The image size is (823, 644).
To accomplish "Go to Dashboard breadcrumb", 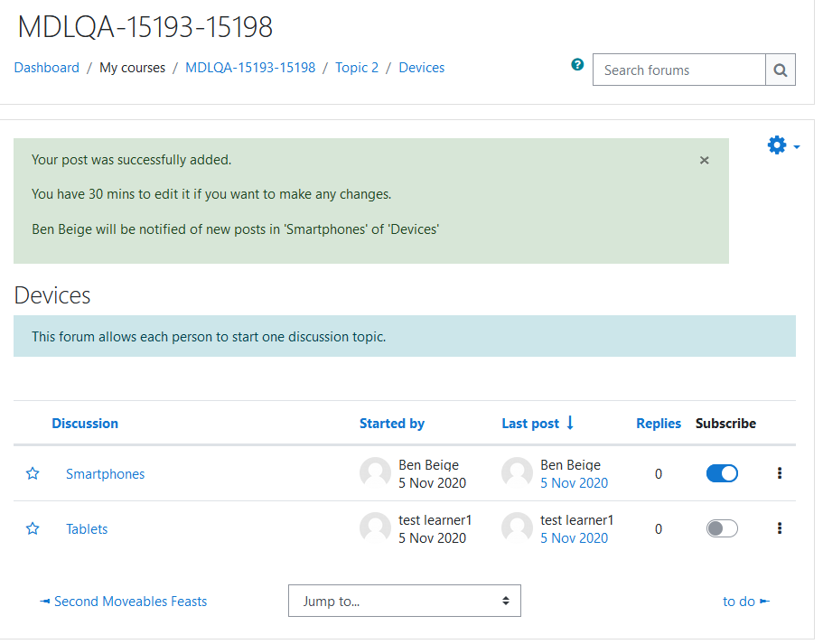I will pos(47,68).
